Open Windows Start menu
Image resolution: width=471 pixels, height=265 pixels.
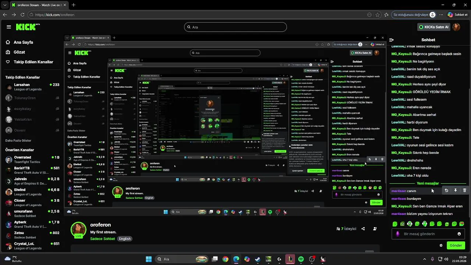(149, 259)
